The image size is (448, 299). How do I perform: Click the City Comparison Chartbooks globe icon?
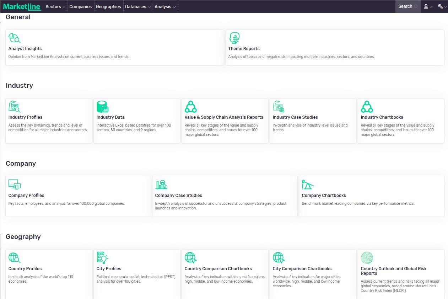coord(279,258)
